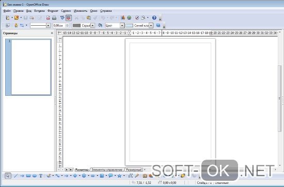Toggle the AutoSpellcheck button

click(69, 18)
